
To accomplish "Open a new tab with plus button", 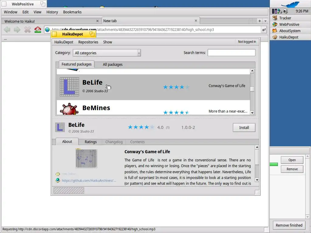I will click(x=259, y=21).
